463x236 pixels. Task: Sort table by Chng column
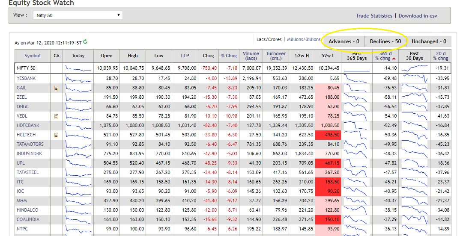[208, 56]
